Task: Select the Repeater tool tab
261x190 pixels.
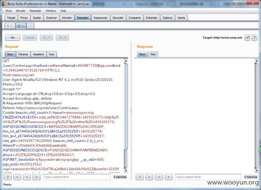Action: (x=83, y=18)
